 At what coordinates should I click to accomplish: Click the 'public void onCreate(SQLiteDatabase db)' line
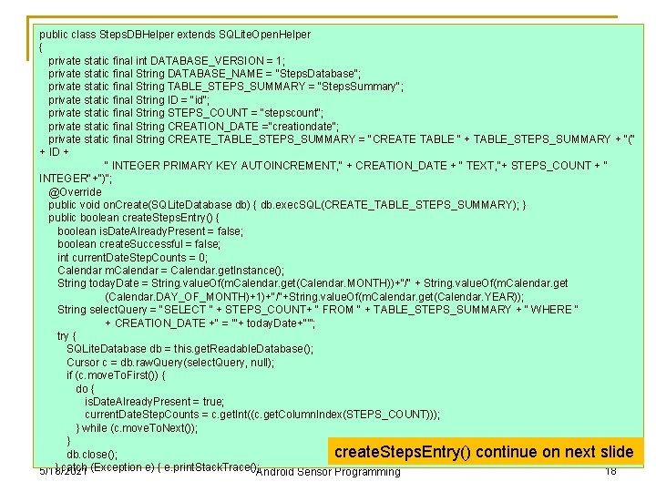tap(287, 205)
